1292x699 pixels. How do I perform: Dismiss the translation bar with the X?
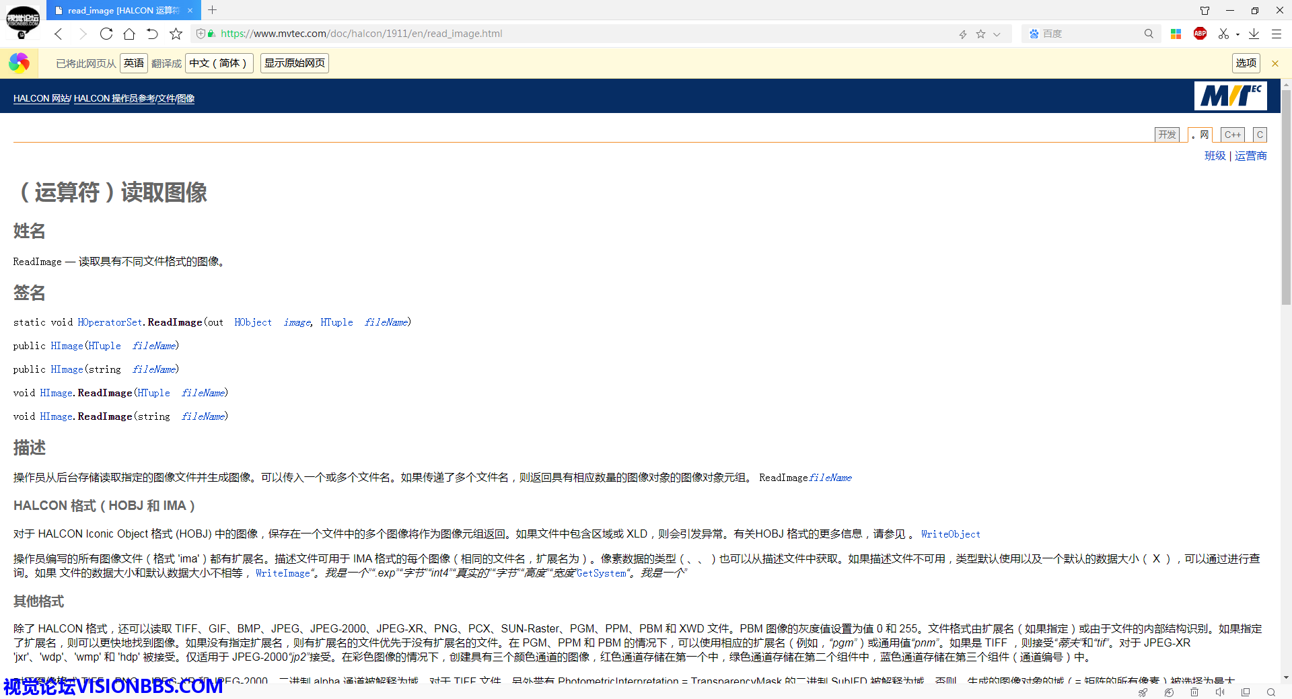pyautogui.click(x=1275, y=63)
